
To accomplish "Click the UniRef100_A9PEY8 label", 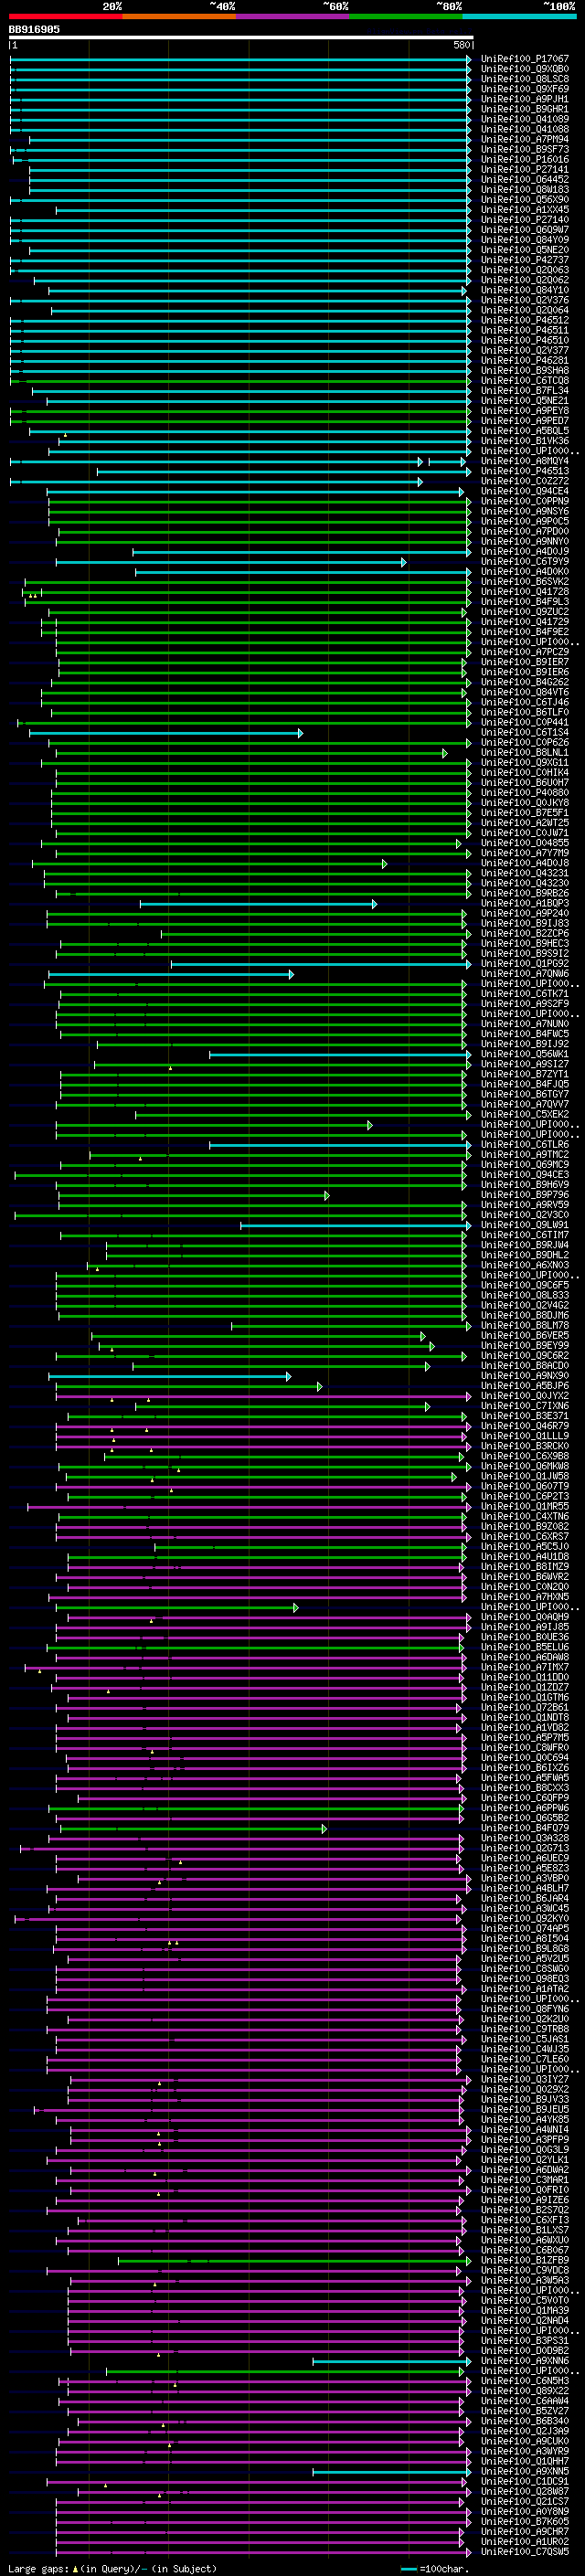I will pyautogui.click(x=524, y=411).
